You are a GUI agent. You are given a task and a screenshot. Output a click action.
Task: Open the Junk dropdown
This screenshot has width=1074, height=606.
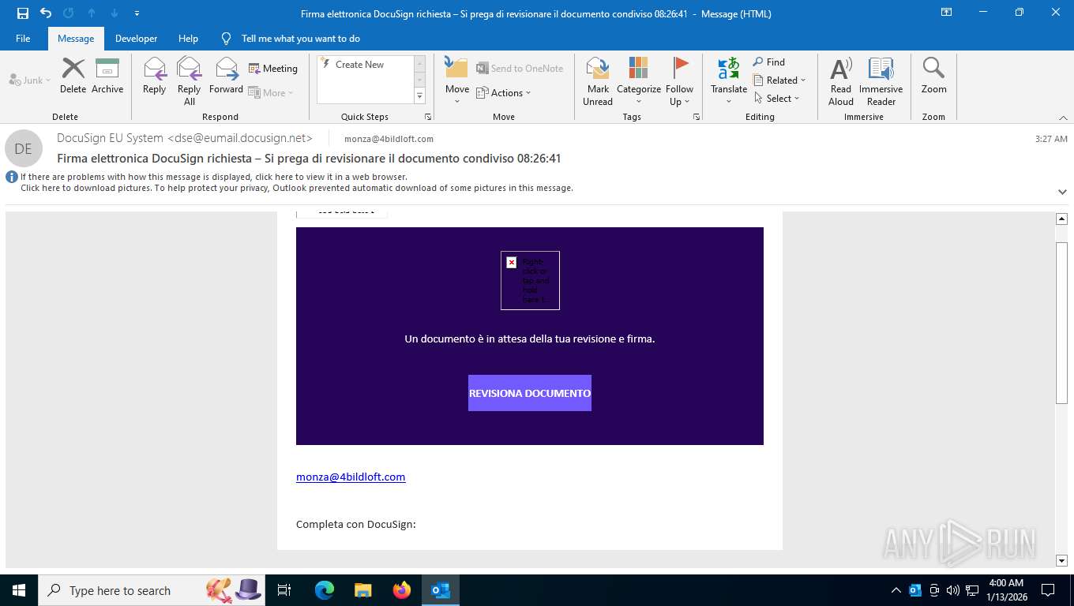tap(30, 80)
